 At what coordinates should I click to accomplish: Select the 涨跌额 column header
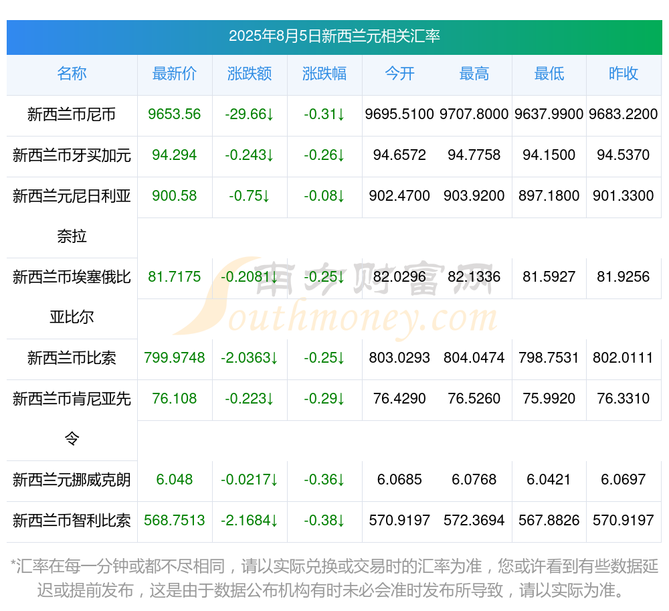(x=250, y=74)
